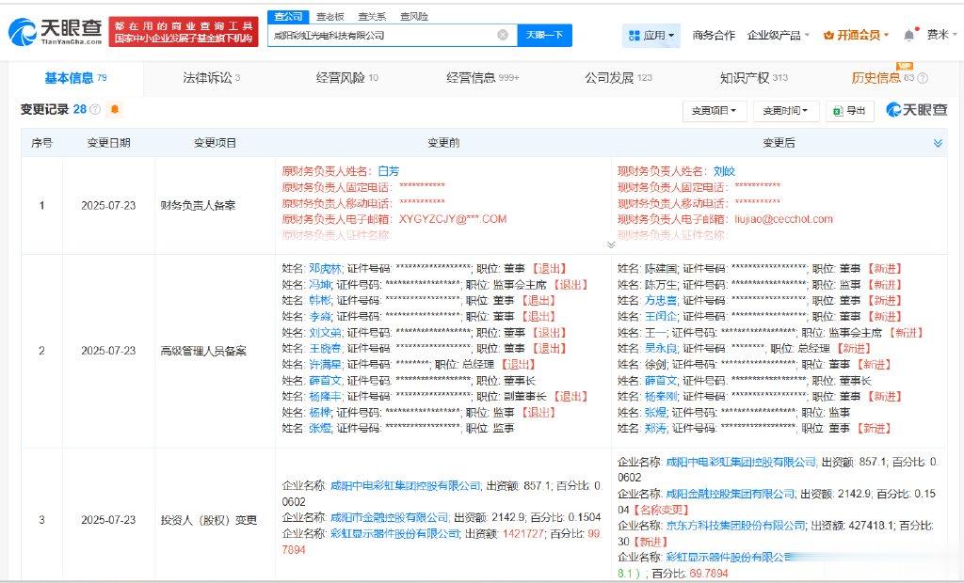
Task: Open the 变更时间 filter dropdown
Action: tap(785, 111)
